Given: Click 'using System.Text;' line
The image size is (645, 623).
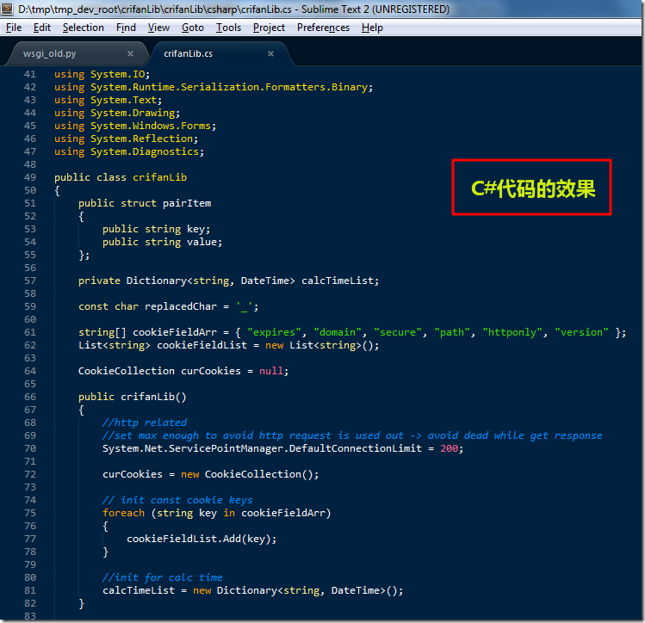Looking at the screenshot, I should point(109,101).
